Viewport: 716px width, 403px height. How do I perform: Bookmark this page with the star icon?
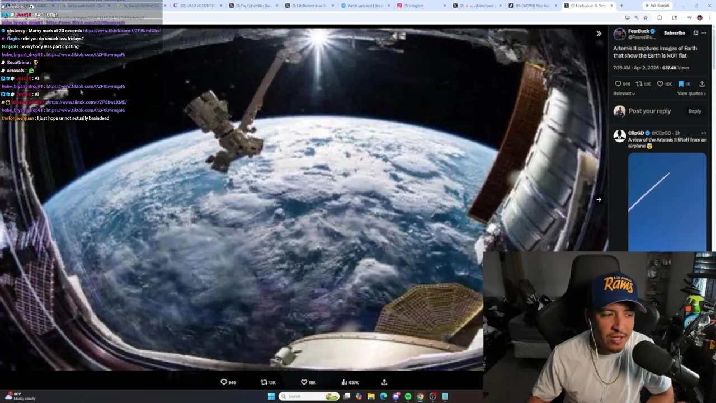click(x=645, y=18)
